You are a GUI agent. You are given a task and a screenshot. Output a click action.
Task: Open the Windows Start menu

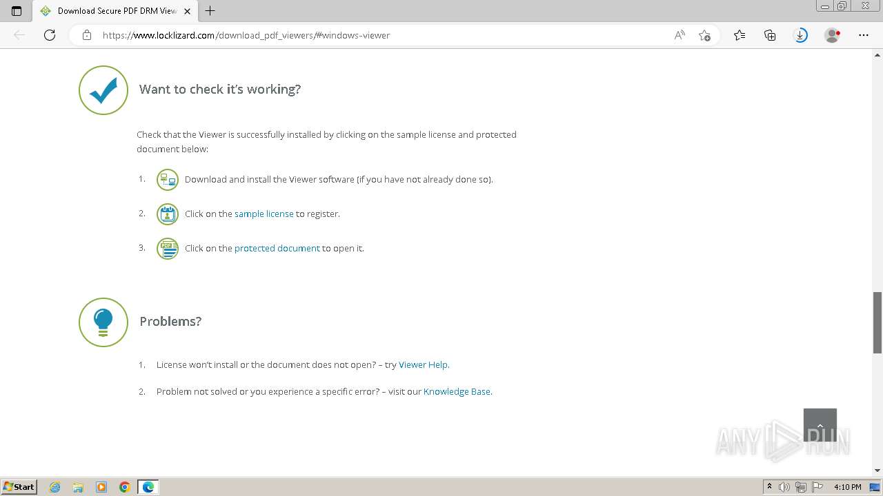point(19,486)
